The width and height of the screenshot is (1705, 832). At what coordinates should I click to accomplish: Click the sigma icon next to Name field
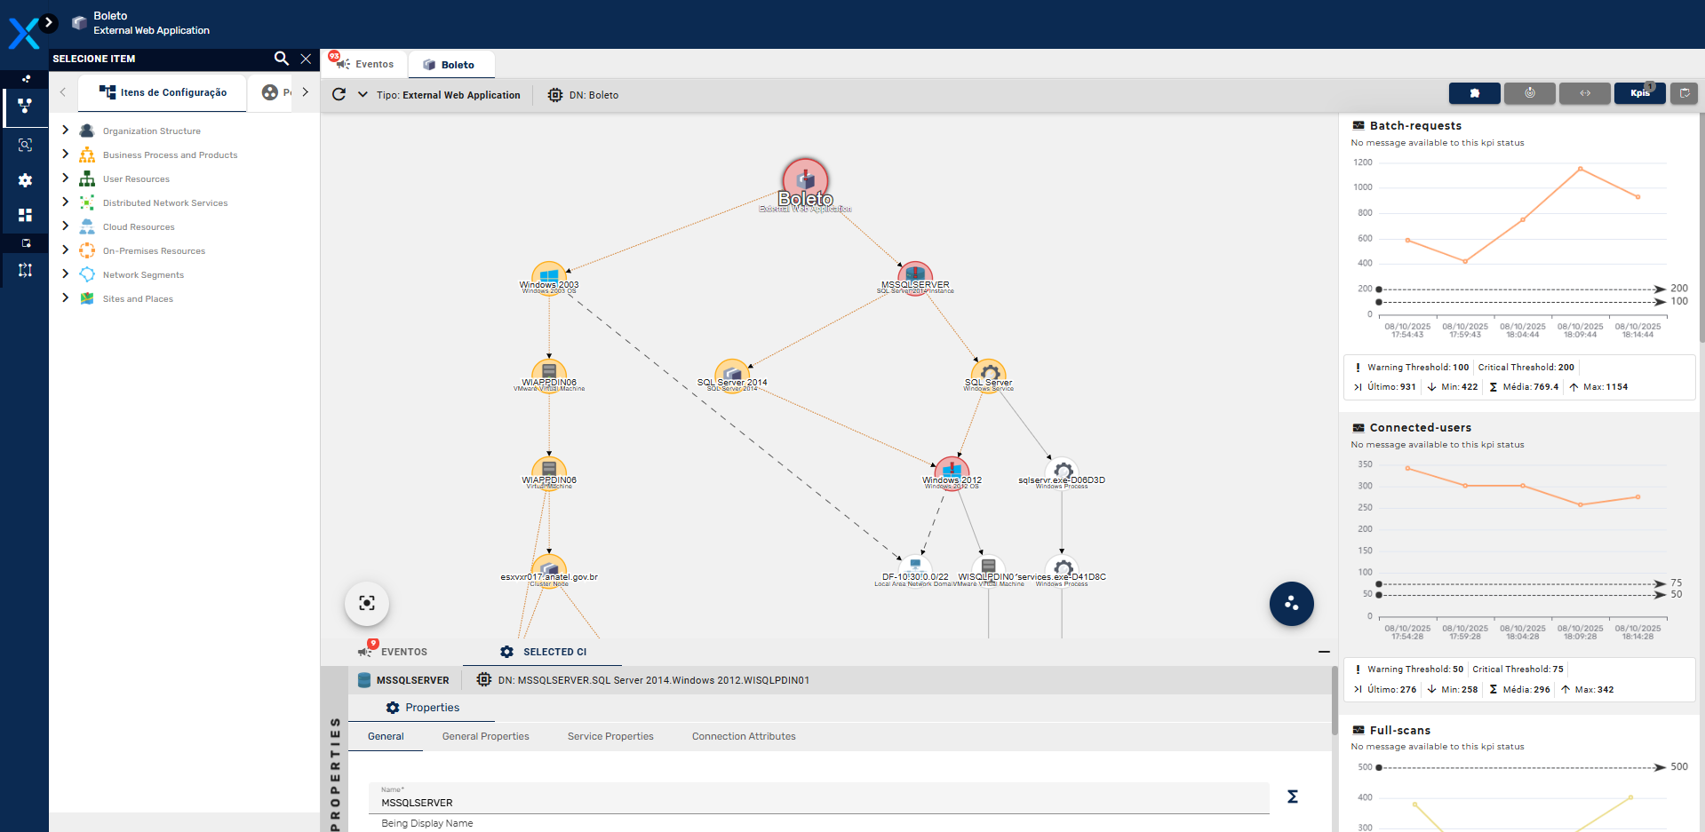click(1292, 796)
